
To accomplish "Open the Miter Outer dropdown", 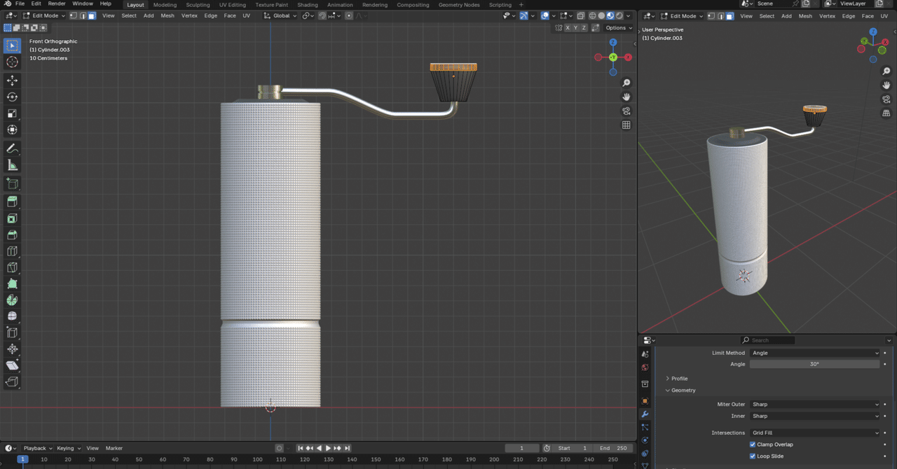I will pos(815,405).
